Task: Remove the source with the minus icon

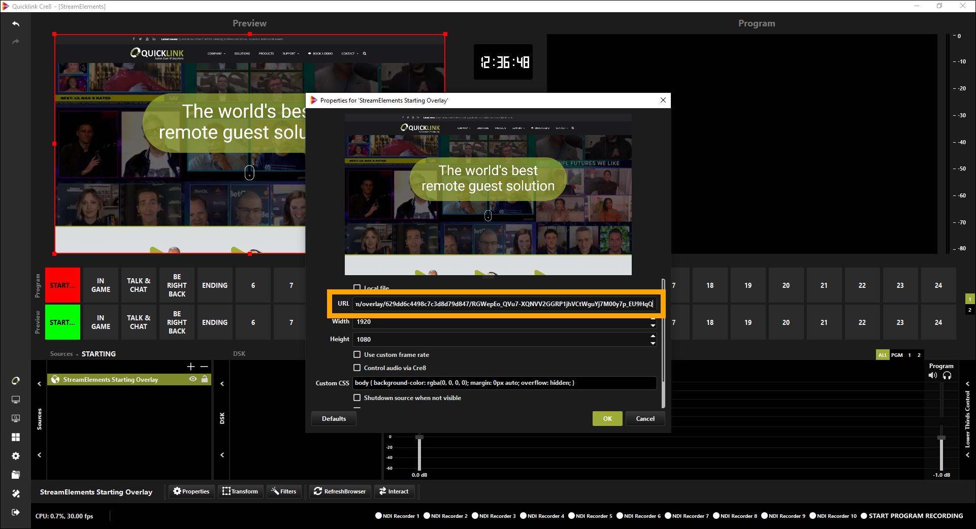Action: click(x=204, y=367)
